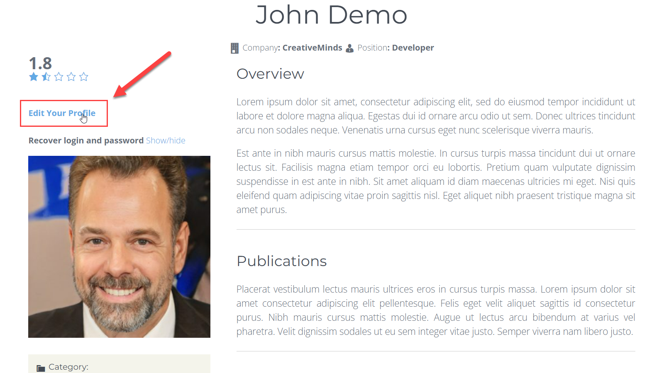Select the CreativeMinds company name
Screen dimensions: 664x373
click(x=312, y=48)
